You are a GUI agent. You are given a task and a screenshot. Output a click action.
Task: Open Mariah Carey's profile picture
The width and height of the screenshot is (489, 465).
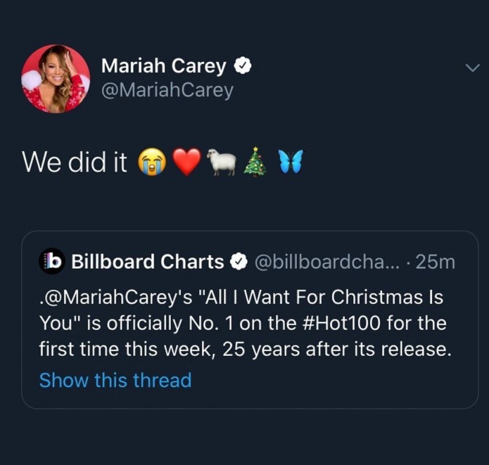click(56, 78)
